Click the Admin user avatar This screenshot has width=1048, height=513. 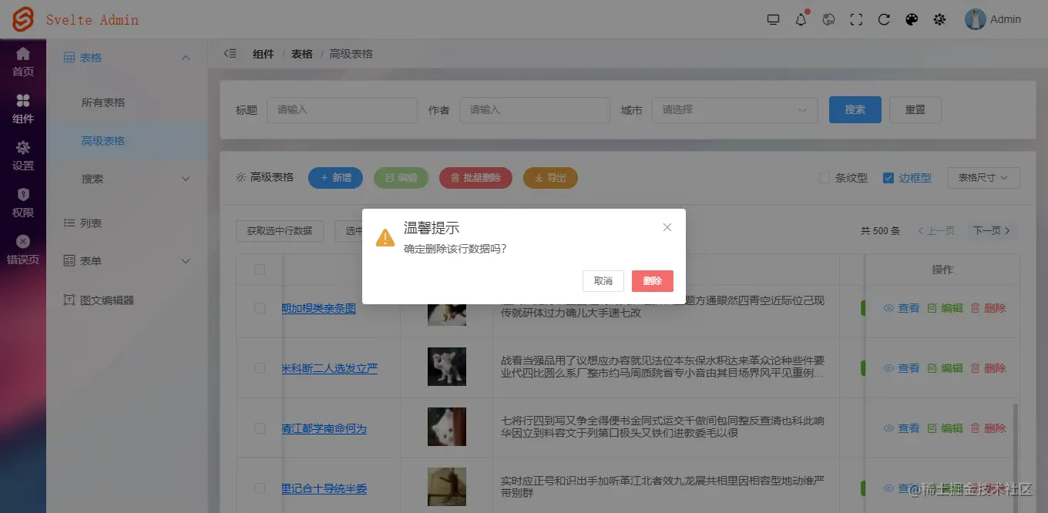[x=976, y=19]
